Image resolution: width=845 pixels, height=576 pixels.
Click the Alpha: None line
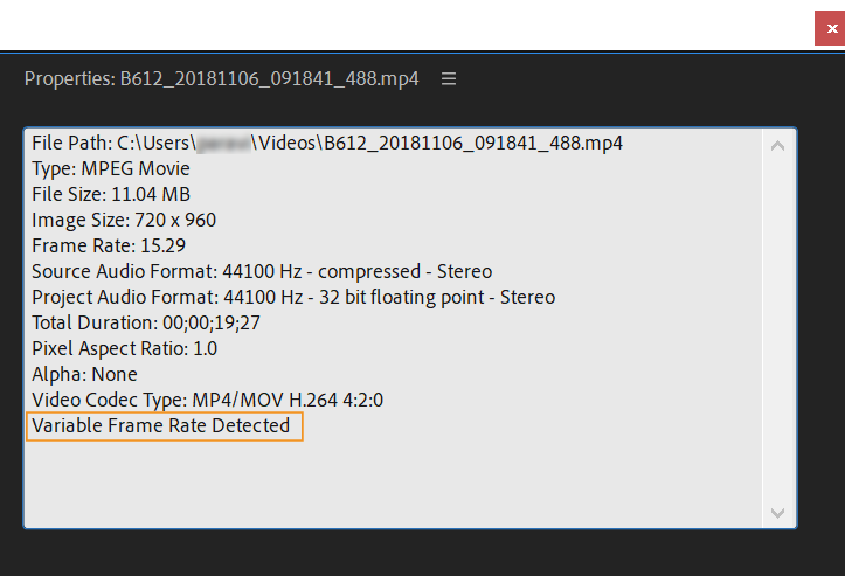(85, 374)
